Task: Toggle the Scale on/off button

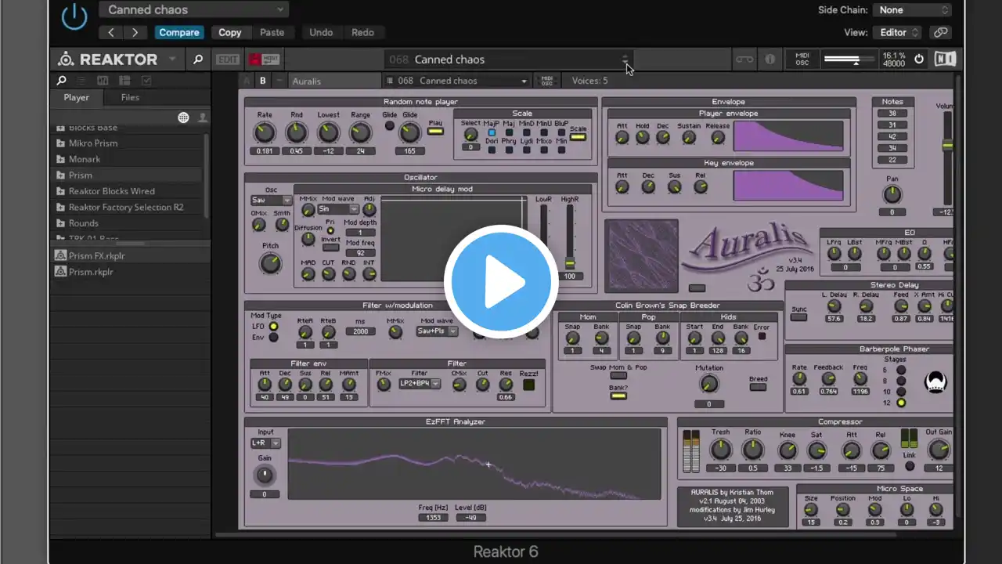Action: (578, 137)
